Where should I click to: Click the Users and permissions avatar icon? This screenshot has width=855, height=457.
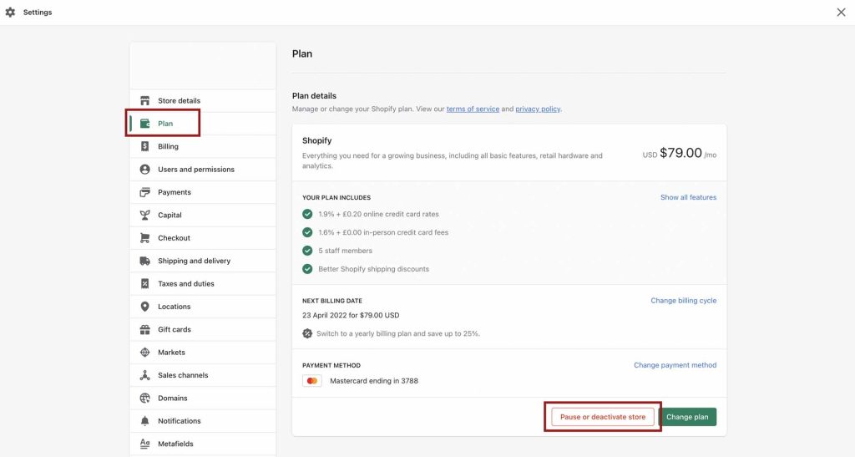pyautogui.click(x=144, y=169)
